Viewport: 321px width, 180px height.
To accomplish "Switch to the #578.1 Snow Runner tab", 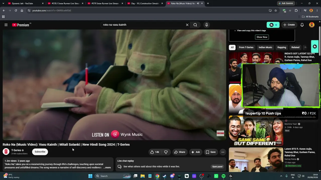I will click(x=66, y=3).
